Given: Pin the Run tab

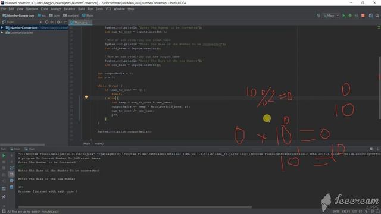Looking at the screenshot, I should 4,197.
